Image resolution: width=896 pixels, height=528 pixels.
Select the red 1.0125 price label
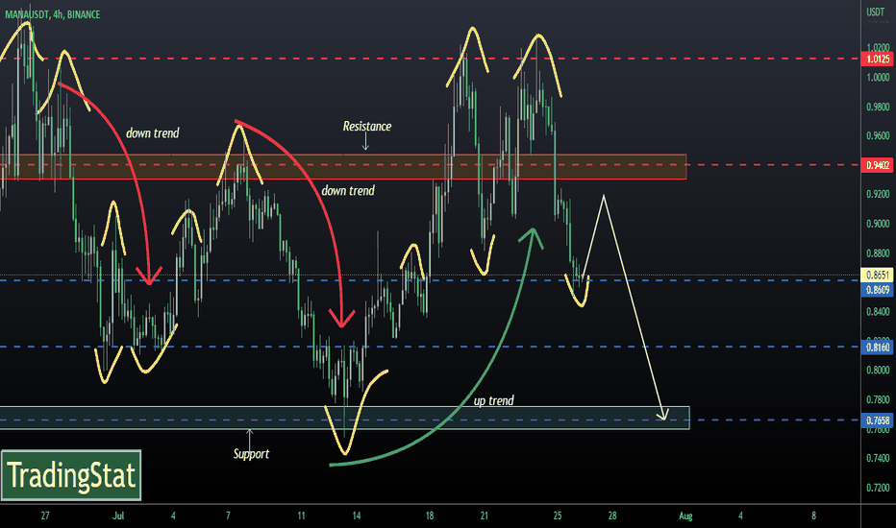pos(878,59)
